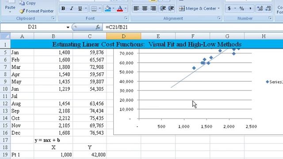Select the 'Pt 1' cell
The image size is (283, 159).
tap(22, 155)
